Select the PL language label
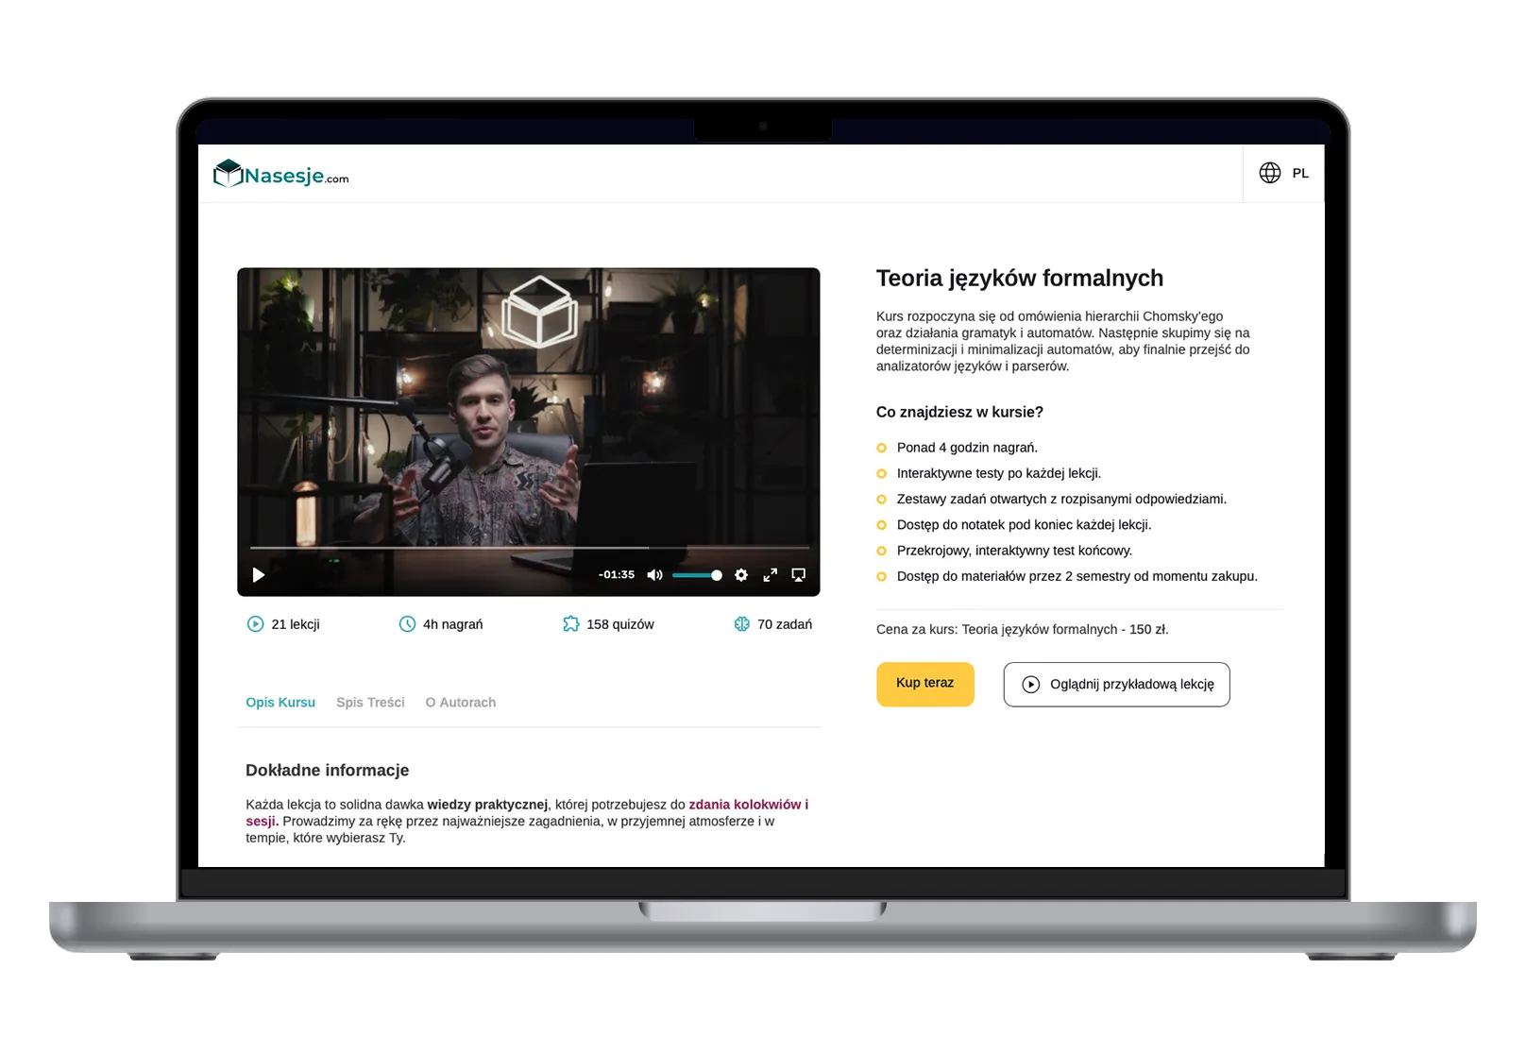Screen dimensions: 1526x1037 [x=1300, y=174]
